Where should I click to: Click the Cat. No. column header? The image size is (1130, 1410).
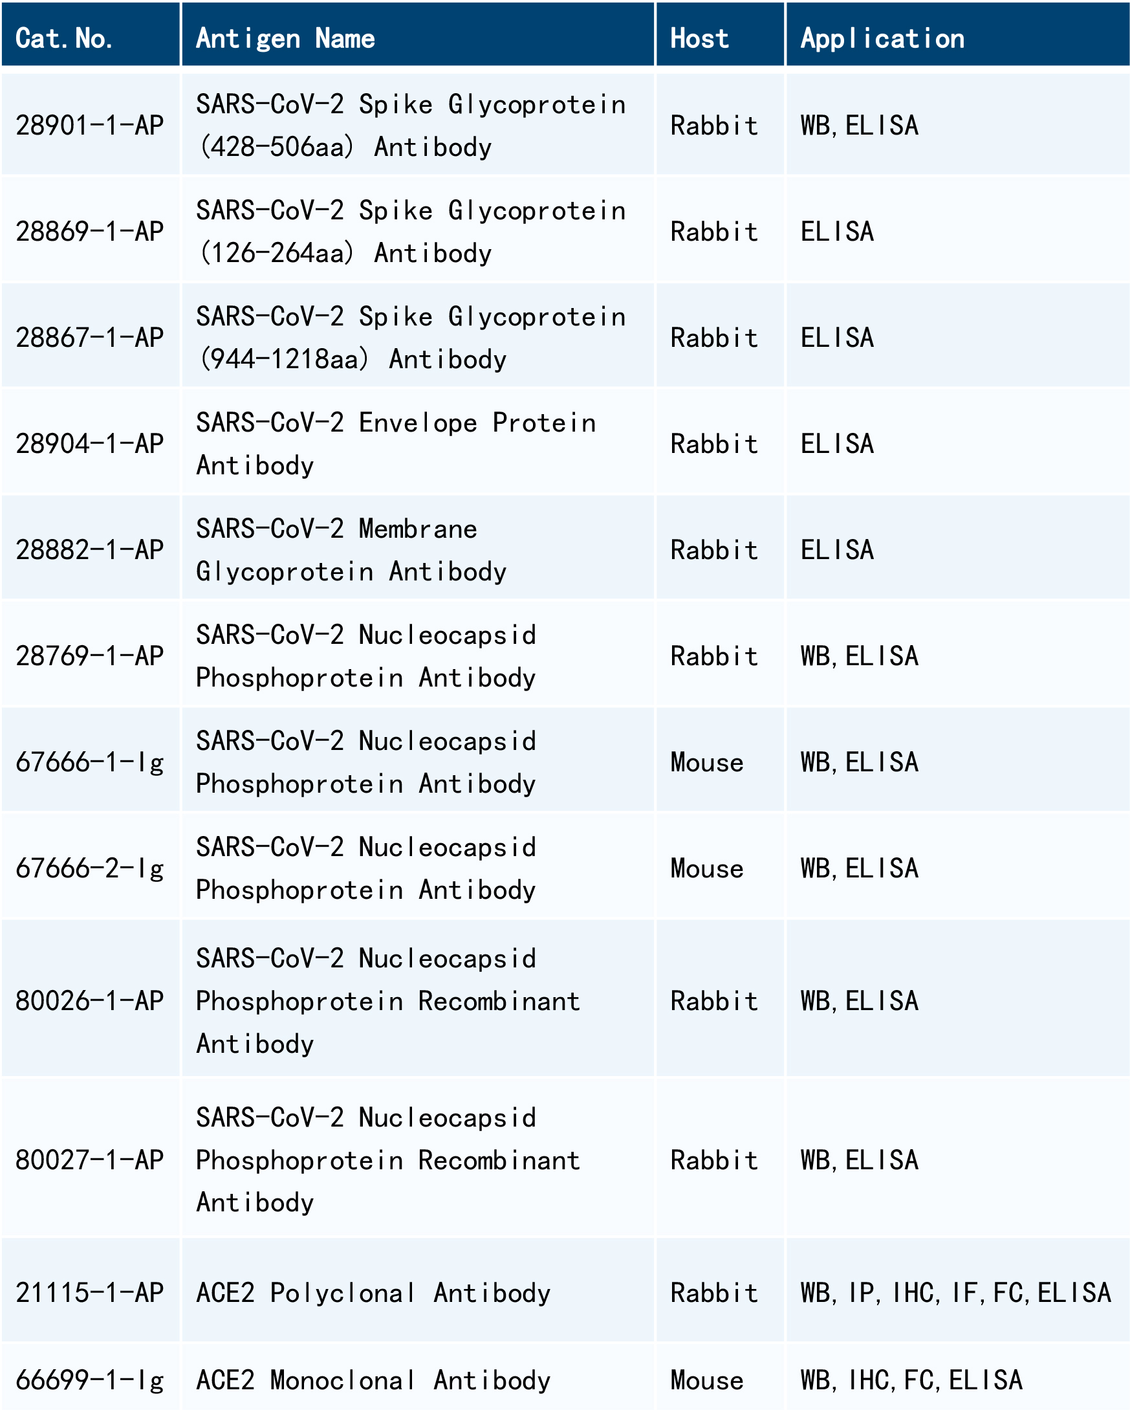64,39
